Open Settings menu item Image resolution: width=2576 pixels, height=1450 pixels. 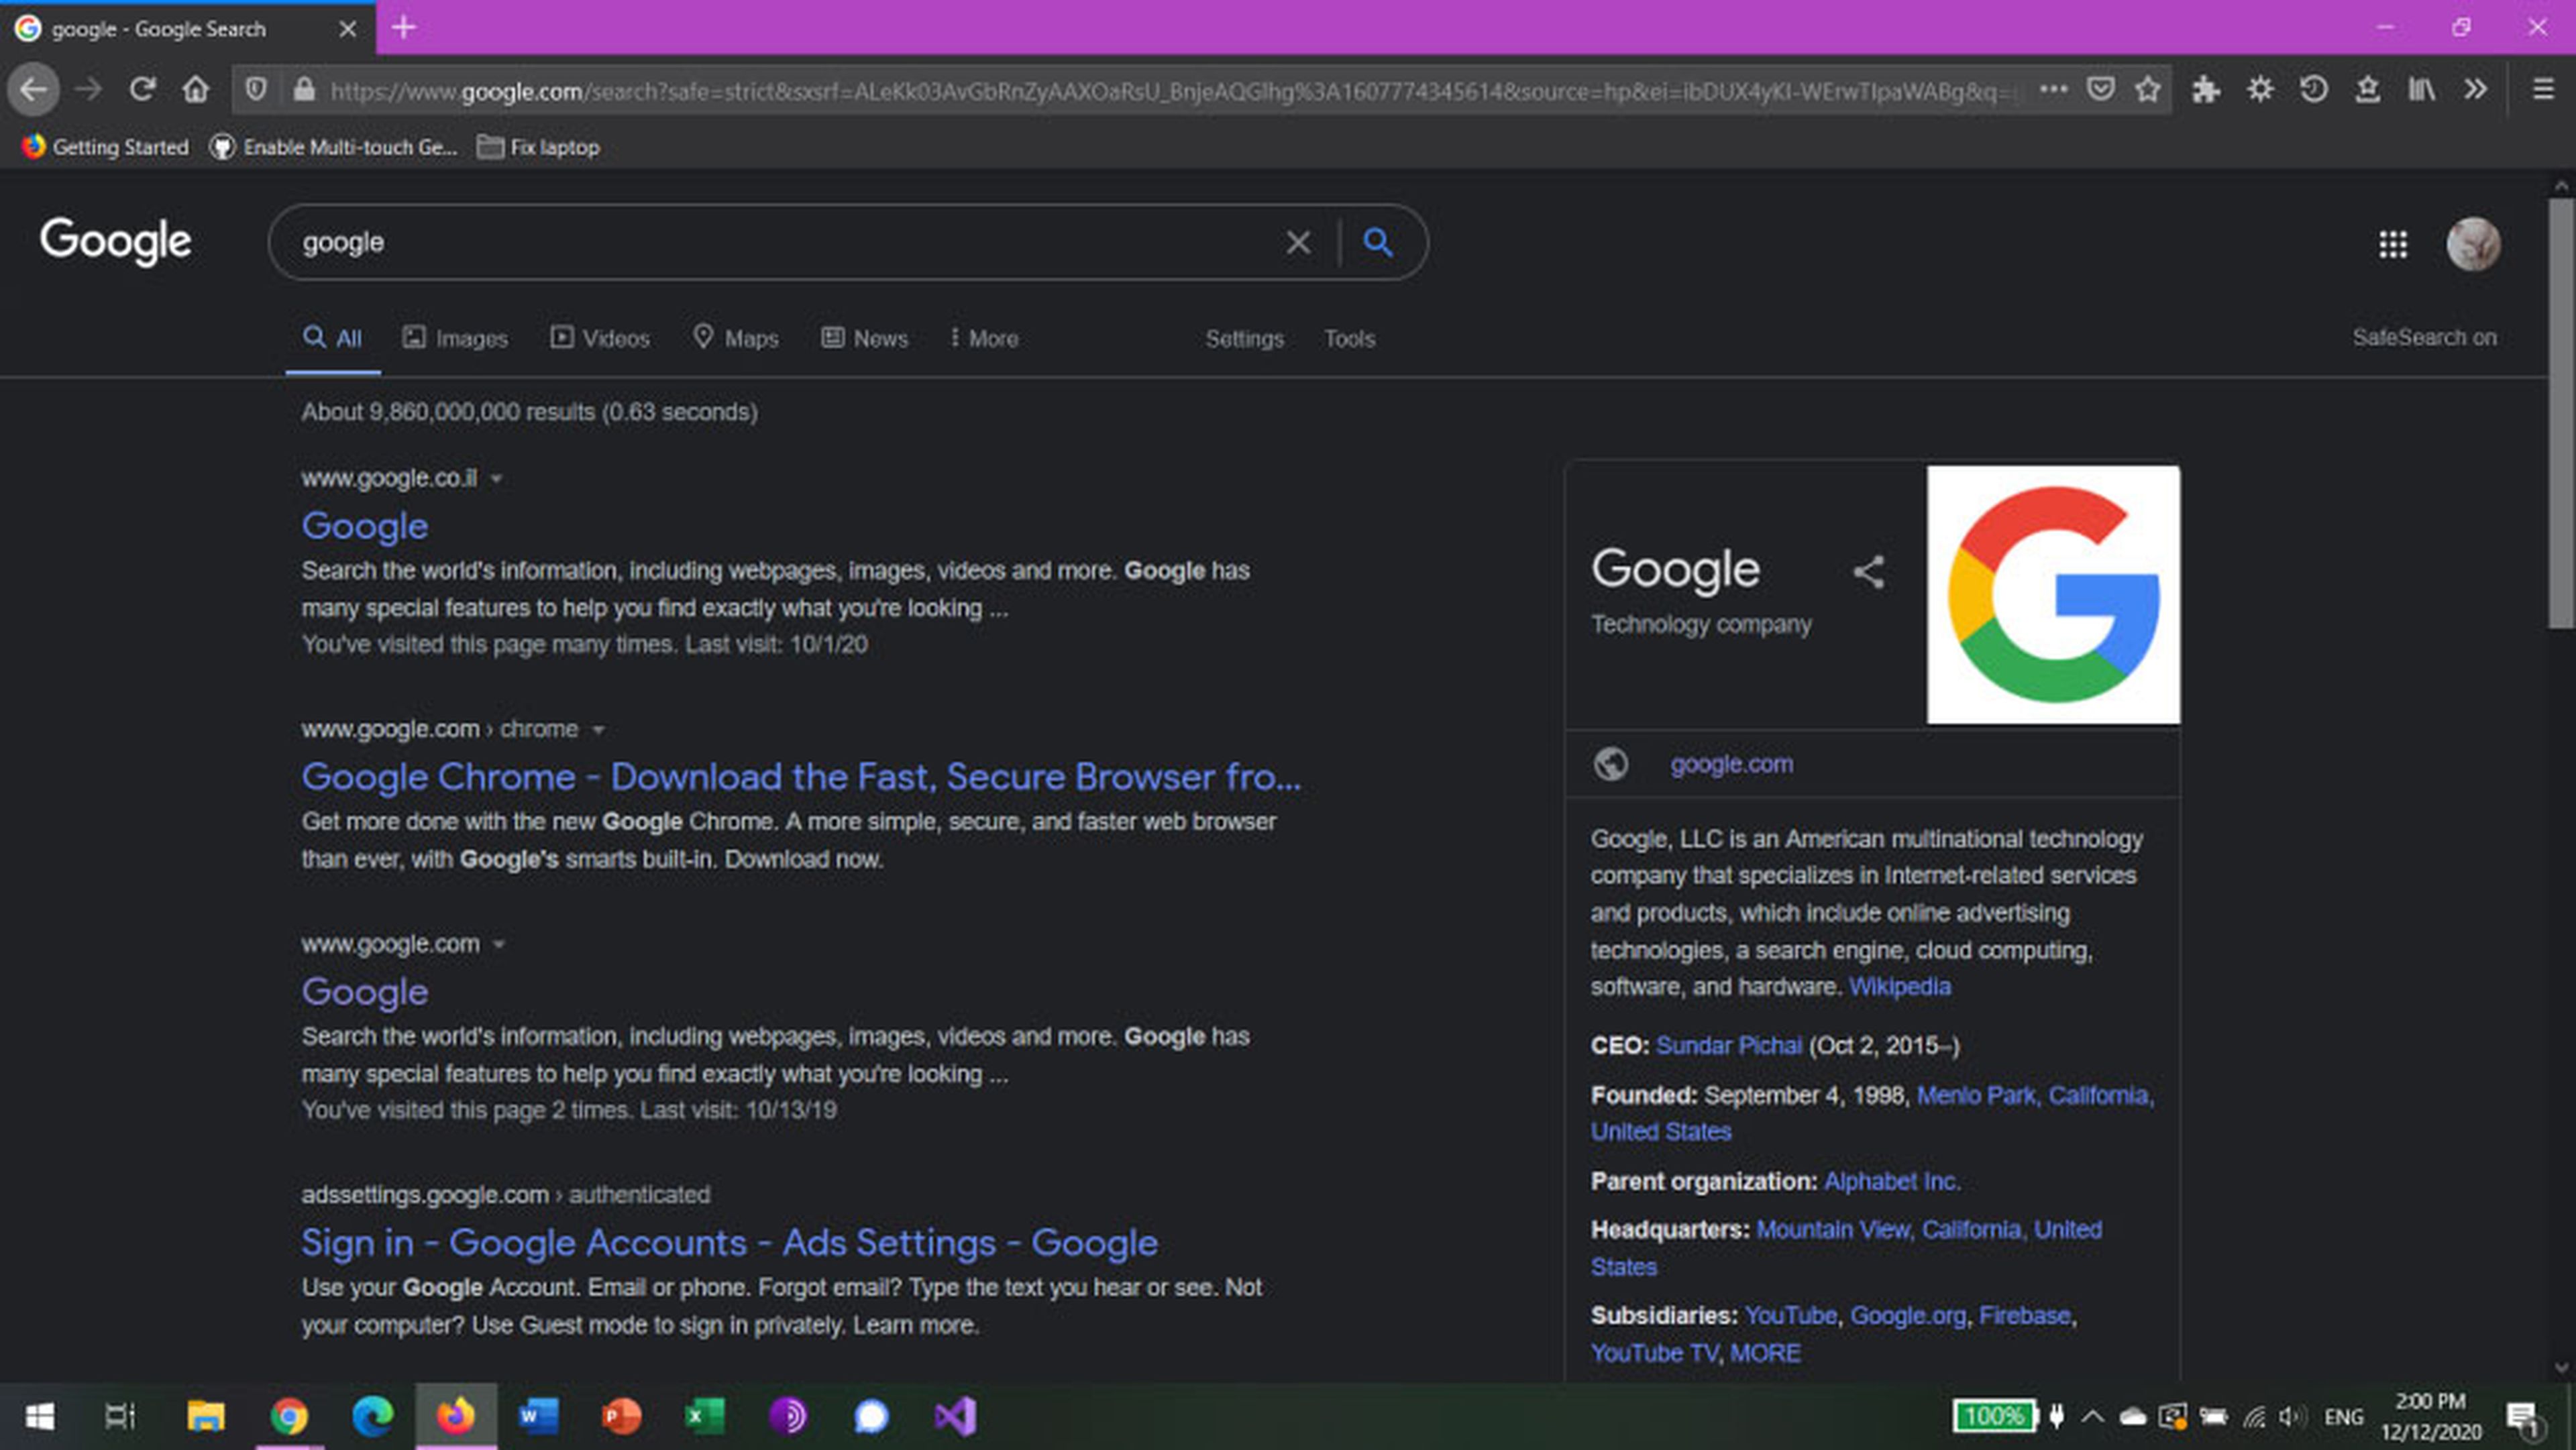[1244, 338]
